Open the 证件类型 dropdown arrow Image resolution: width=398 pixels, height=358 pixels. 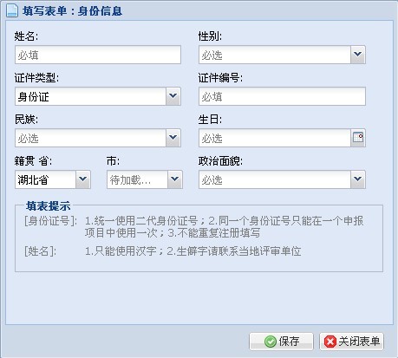pyautogui.click(x=173, y=96)
